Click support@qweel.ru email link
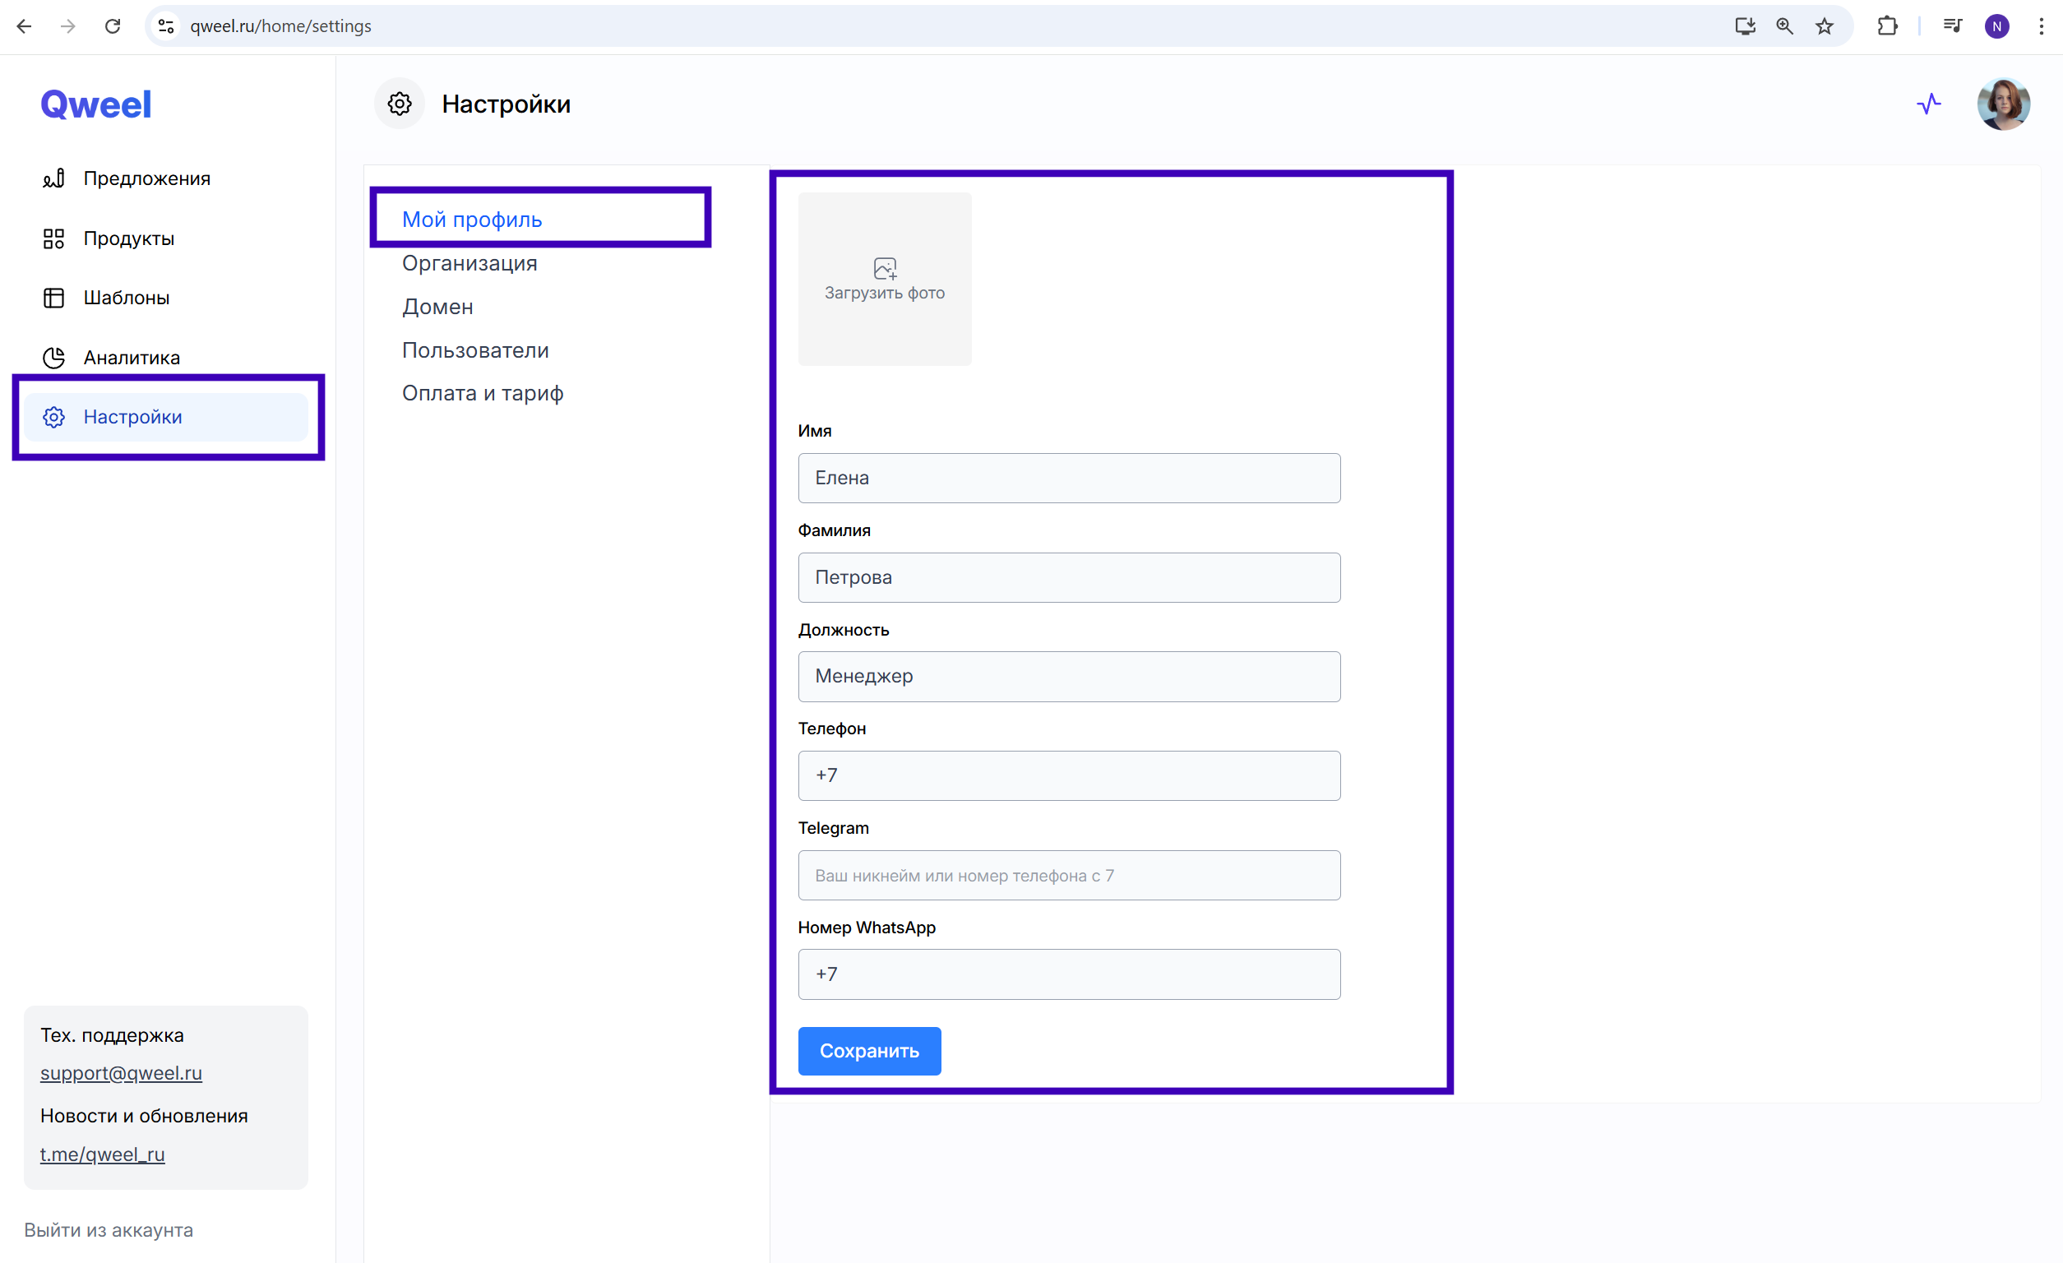The height and width of the screenshot is (1263, 2063). coord(122,1073)
